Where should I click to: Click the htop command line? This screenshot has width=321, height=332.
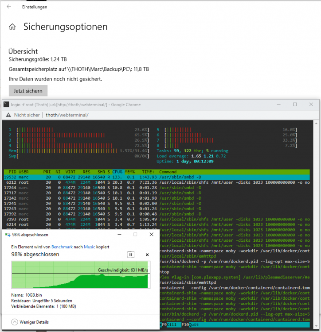pos(164,272)
